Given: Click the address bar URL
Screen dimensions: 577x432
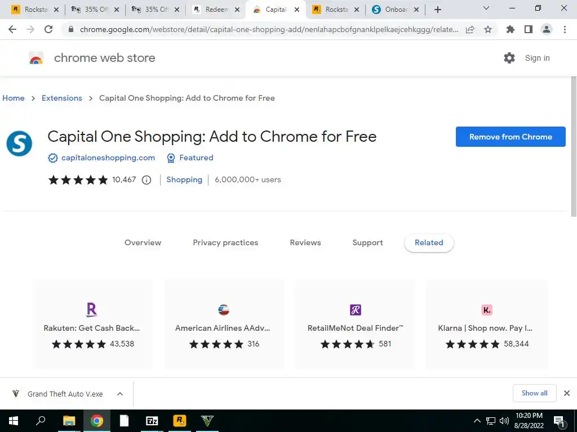Looking at the screenshot, I should (269, 29).
